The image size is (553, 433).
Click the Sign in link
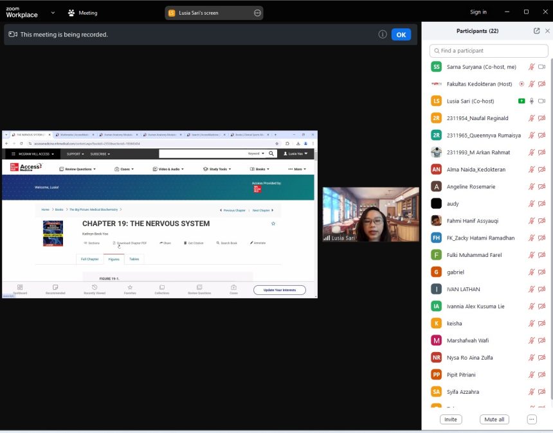(478, 12)
